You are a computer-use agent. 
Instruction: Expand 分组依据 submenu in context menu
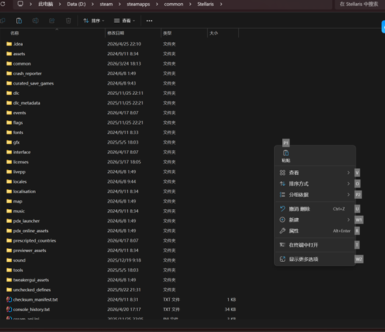pyautogui.click(x=315, y=195)
